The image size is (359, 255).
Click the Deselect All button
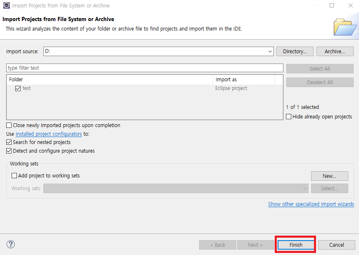pyautogui.click(x=320, y=83)
